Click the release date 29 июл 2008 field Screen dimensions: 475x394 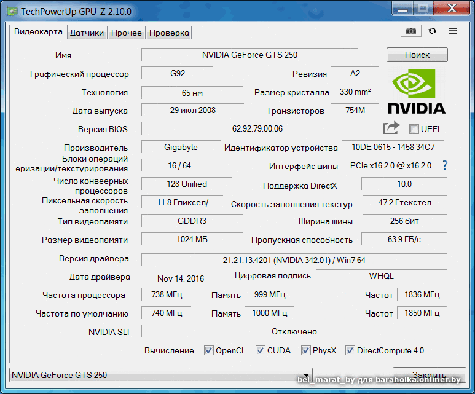coord(193,110)
